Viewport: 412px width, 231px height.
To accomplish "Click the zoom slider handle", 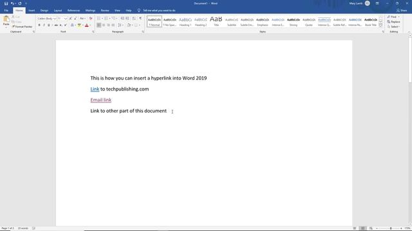I will click(391, 228).
